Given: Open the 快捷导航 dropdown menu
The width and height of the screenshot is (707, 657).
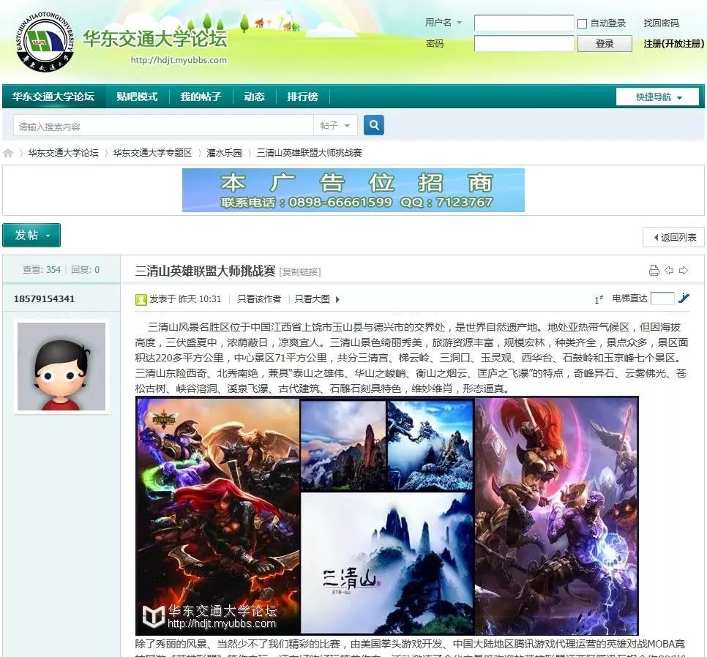Looking at the screenshot, I should tap(657, 96).
